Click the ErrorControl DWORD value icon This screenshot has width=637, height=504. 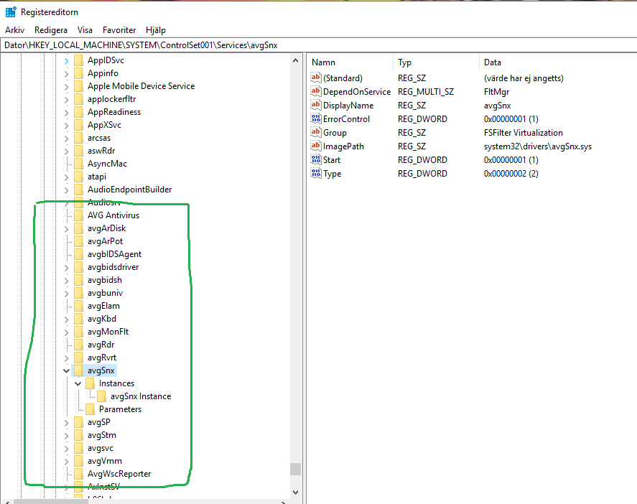(316, 118)
